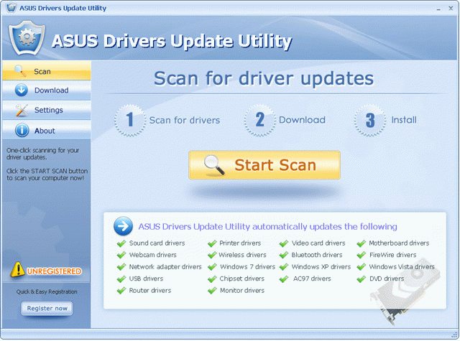Viewport: 460px width, 341px height.
Task: Click the checkmark beside Video card drivers
Action: click(284, 243)
